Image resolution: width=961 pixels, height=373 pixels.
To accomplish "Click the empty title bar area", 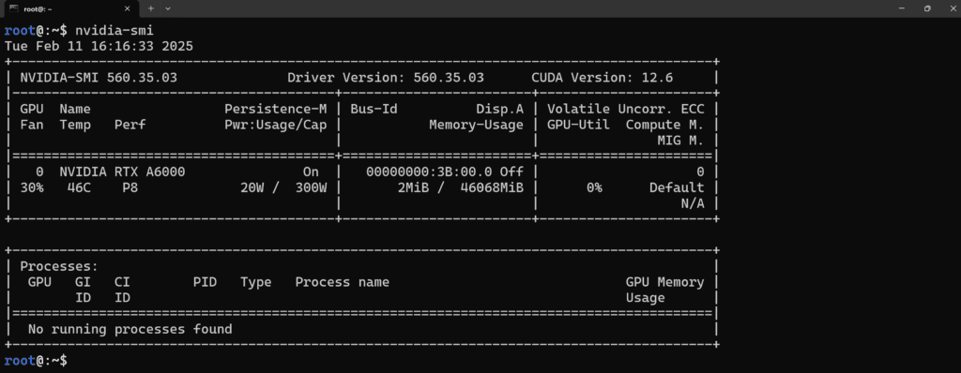I will coord(527,8).
